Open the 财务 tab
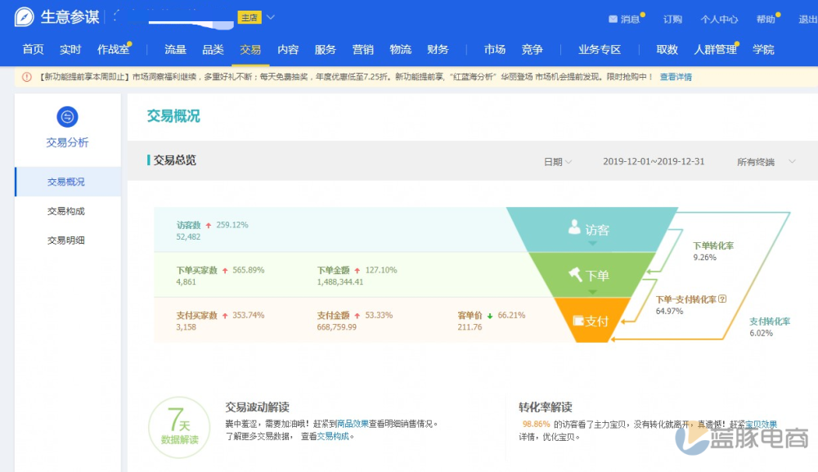The height and width of the screenshot is (472, 818). pos(438,50)
